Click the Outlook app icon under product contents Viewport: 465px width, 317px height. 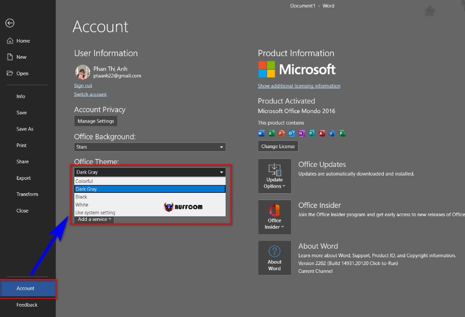(291, 134)
